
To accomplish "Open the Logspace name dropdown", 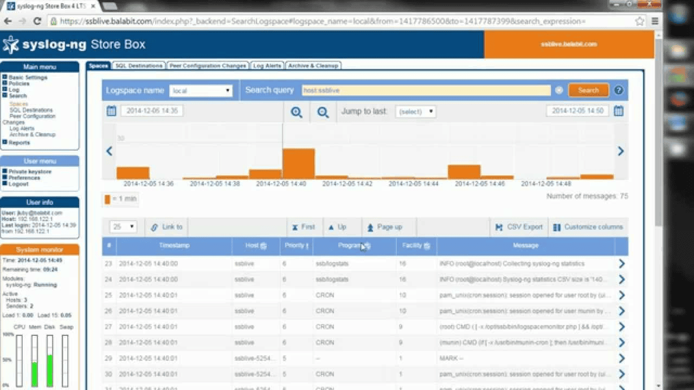I will (x=201, y=90).
